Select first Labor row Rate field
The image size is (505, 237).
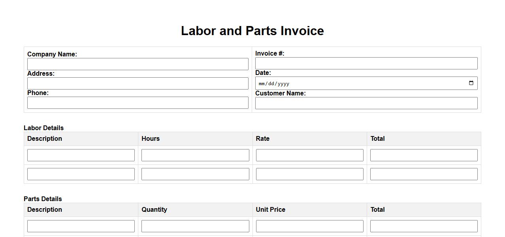coord(309,155)
